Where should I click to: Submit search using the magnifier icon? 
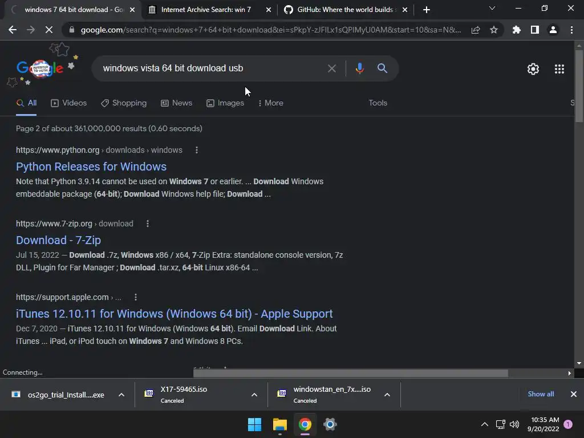(382, 68)
